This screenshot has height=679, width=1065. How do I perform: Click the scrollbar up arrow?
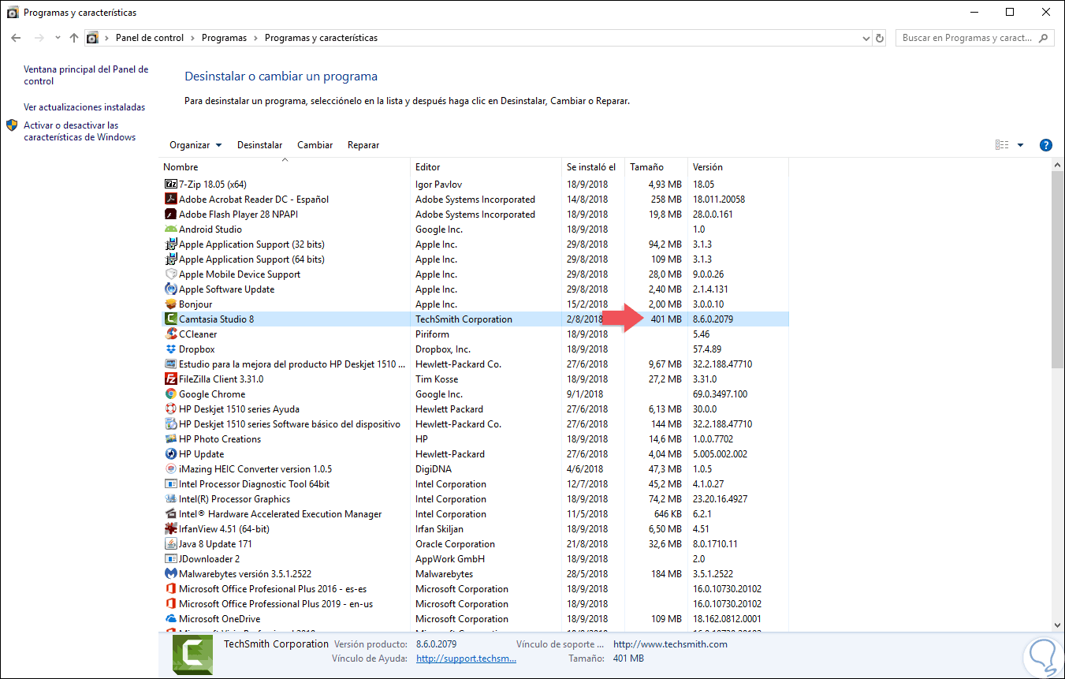(1058, 166)
